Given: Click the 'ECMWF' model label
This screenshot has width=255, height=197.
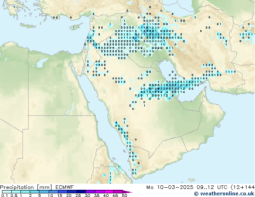Looking at the screenshot, I should click(x=65, y=187).
